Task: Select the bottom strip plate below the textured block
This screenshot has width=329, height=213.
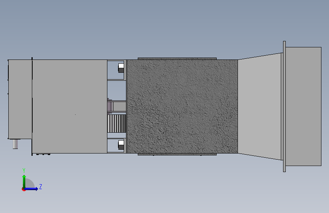Action: tap(177, 154)
